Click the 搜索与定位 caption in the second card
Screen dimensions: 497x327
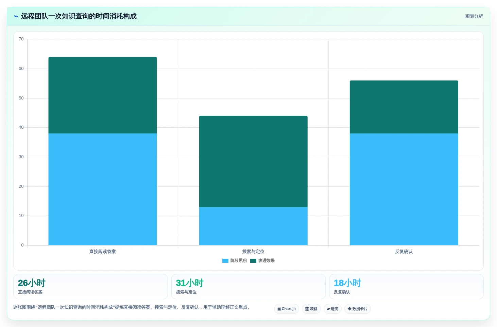tap(186, 292)
